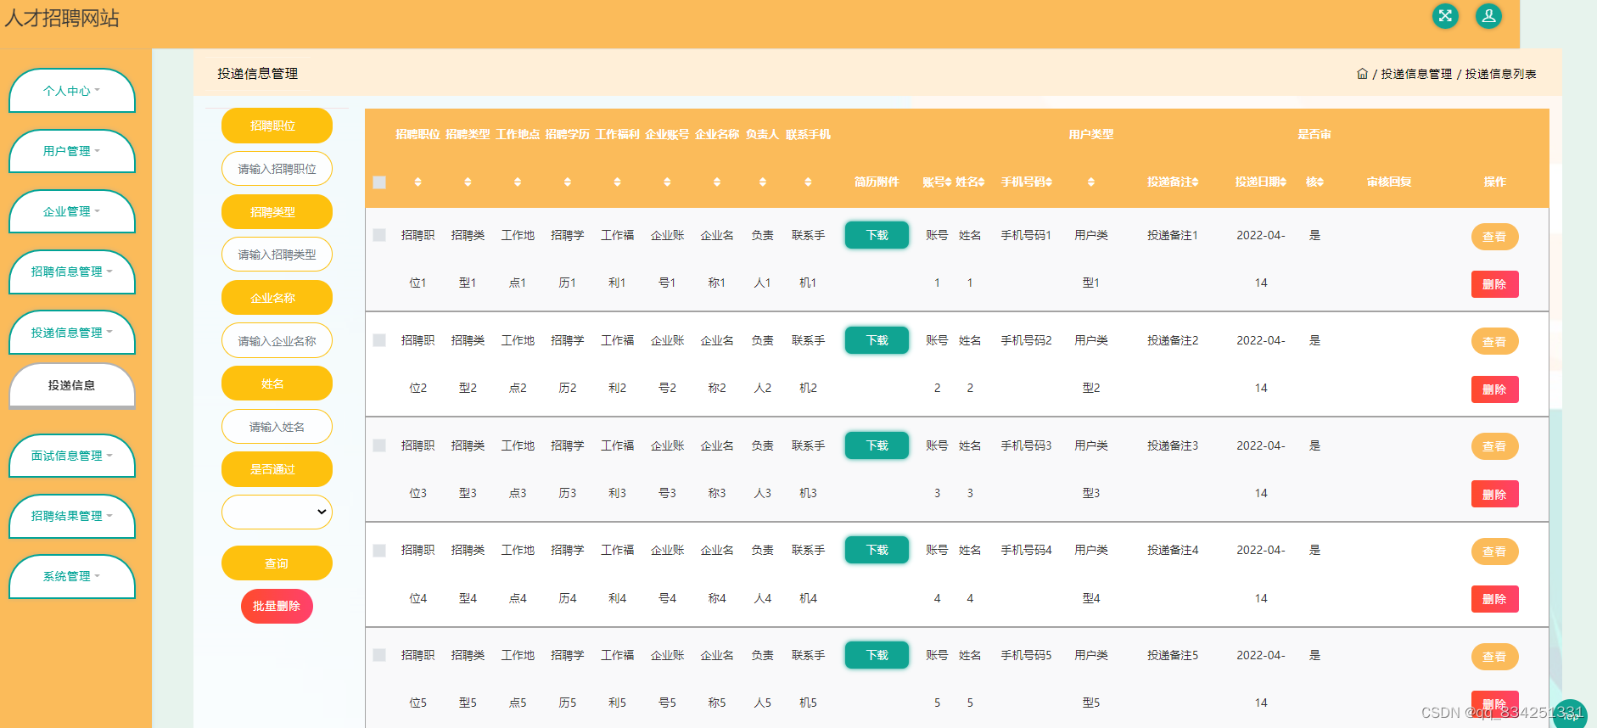
Task: Open the 是否通过 dropdown selector
Action: tap(277, 512)
